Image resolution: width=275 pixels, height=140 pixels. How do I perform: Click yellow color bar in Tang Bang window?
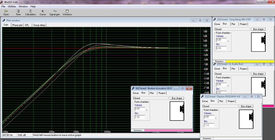pyautogui.click(x=250, y=61)
